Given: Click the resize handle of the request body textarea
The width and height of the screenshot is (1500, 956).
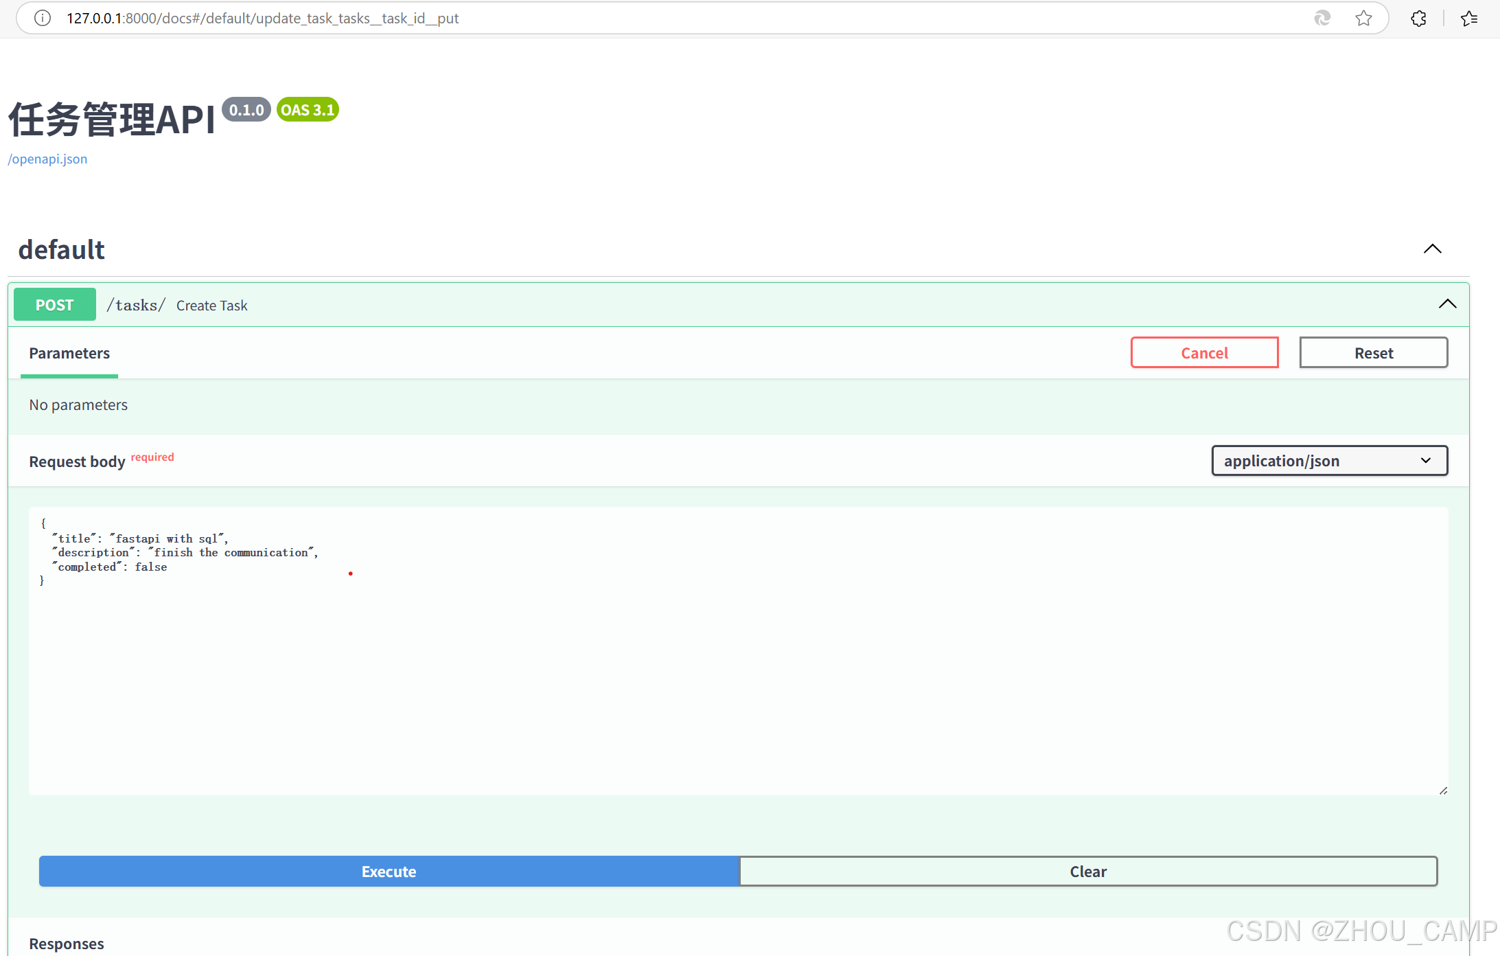Looking at the screenshot, I should pos(1443,790).
